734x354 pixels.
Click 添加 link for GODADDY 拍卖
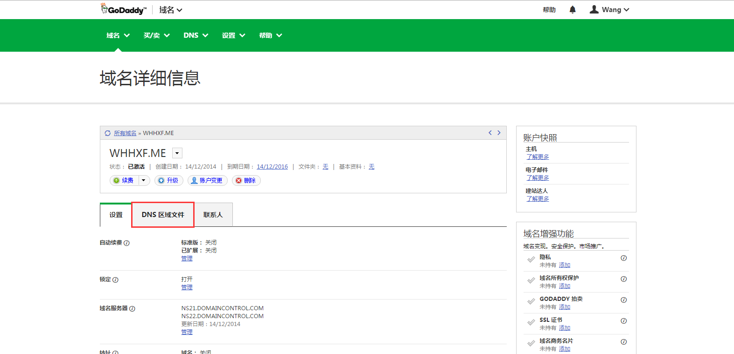pos(565,307)
